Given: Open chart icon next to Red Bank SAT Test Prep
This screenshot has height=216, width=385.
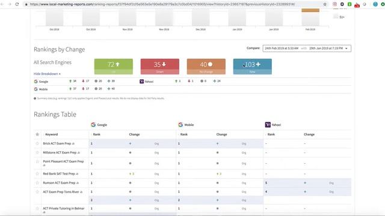Looking at the screenshot, I should point(77,174).
